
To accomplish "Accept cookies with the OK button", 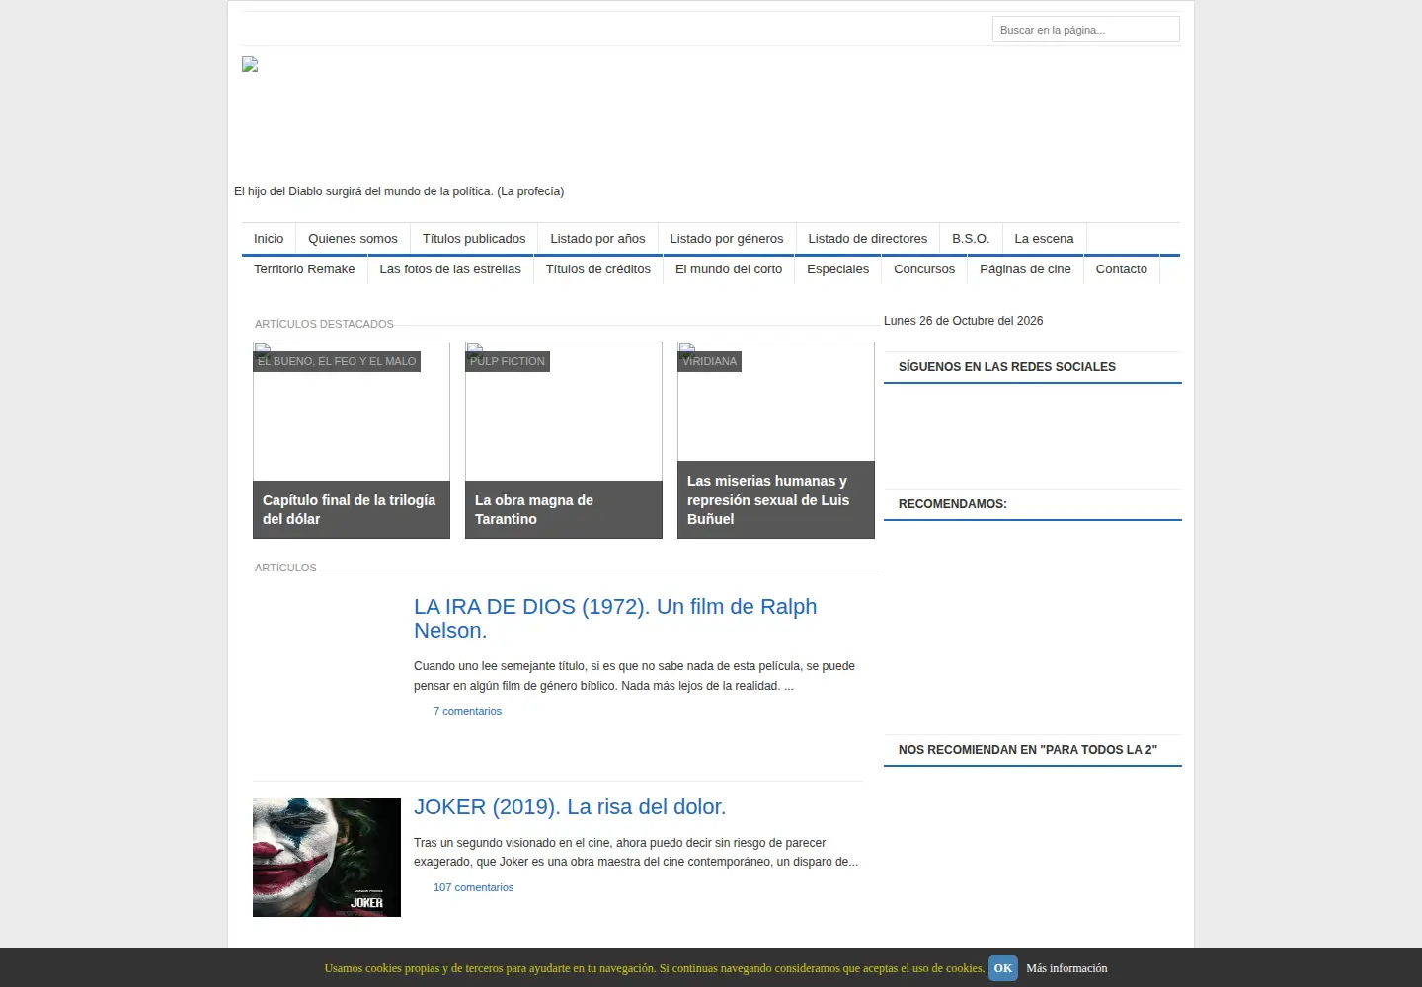I will tap(1003, 968).
